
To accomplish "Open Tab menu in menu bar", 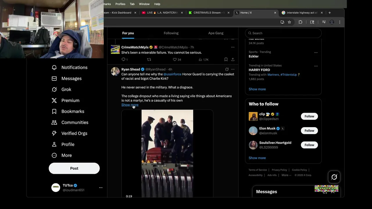I will 132,4.
